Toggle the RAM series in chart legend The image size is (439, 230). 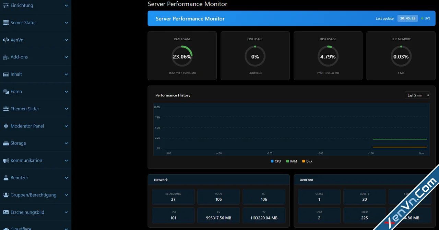click(292, 161)
